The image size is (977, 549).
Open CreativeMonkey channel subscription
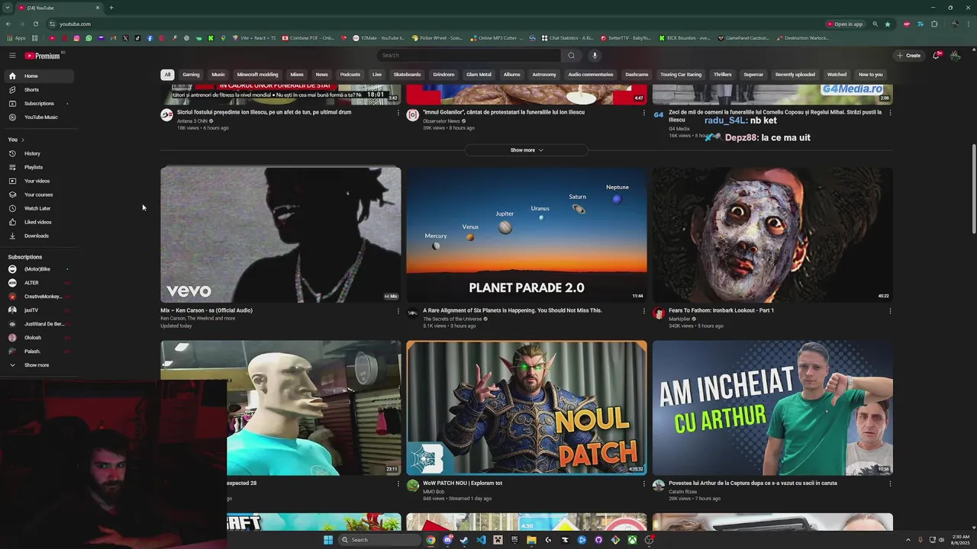pos(37,297)
